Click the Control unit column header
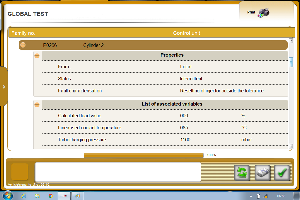 (x=187, y=33)
